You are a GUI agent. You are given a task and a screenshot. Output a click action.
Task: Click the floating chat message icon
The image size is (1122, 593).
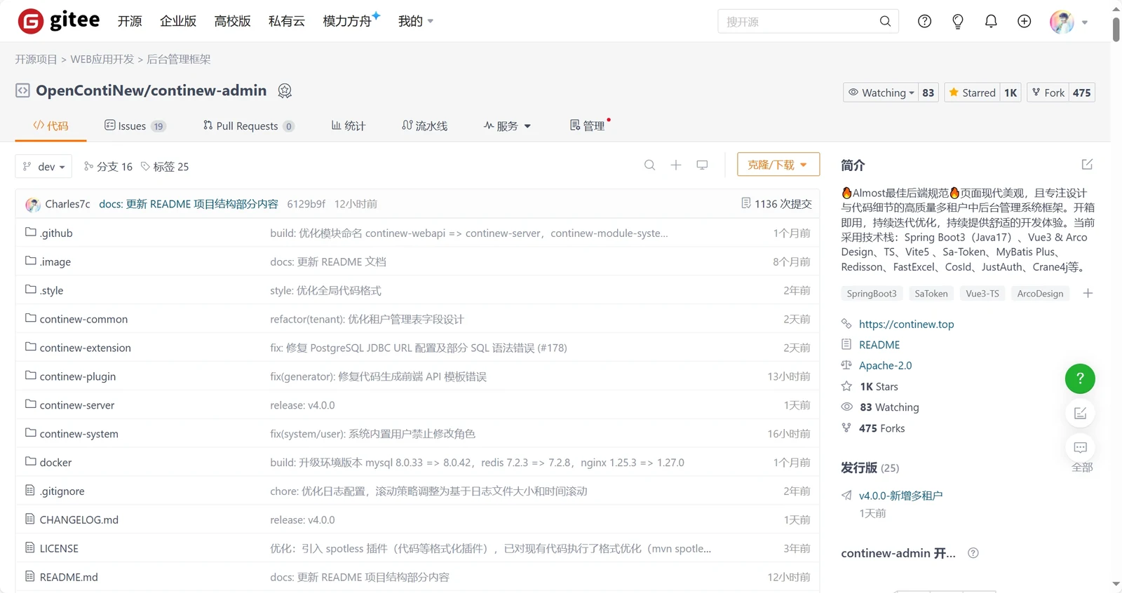(1080, 447)
